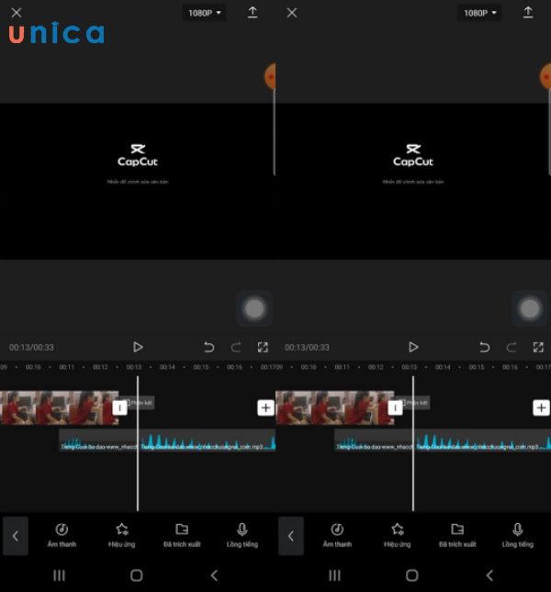Viewport: 551px width, 592px height.
Task: Play the preview in right screen
Action: [413, 347]
